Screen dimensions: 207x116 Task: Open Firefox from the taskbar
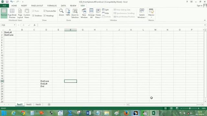pos(126,113)
